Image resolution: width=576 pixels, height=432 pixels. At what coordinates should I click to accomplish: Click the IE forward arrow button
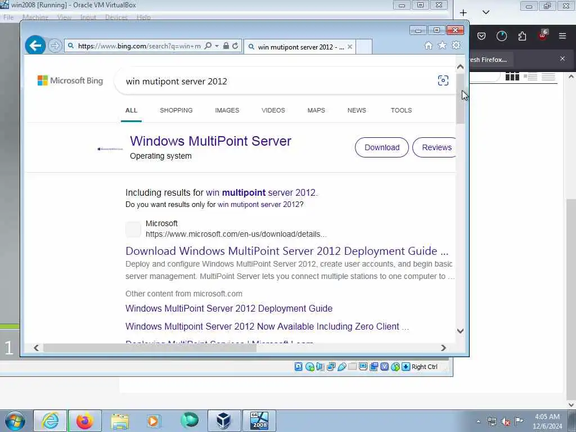[x=55, y=46]
